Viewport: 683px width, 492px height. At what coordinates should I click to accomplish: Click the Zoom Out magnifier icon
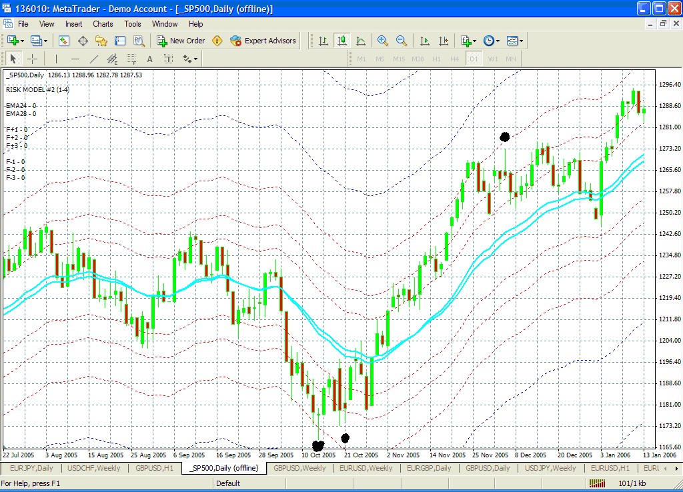[402, 41]
